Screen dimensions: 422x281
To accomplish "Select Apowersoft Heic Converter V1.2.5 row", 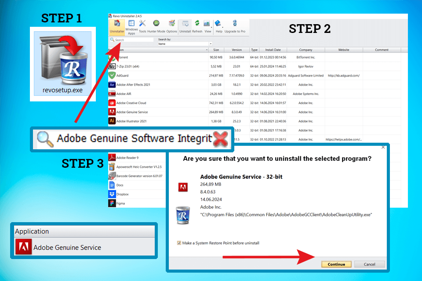I will [139, 167].
